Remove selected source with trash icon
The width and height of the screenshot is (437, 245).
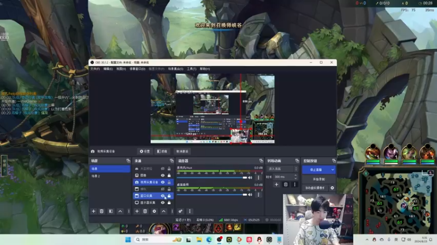(145, 211)
